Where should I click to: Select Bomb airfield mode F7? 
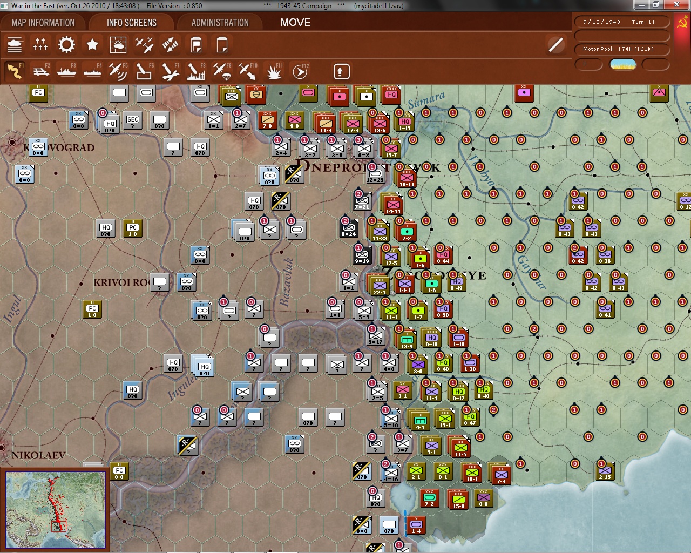170,71
